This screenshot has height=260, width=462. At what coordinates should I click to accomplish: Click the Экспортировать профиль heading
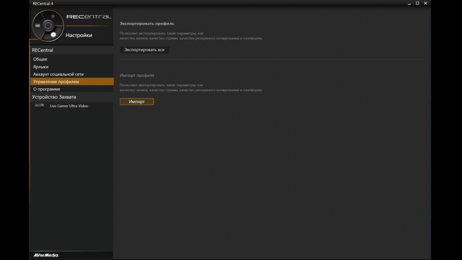147,23
